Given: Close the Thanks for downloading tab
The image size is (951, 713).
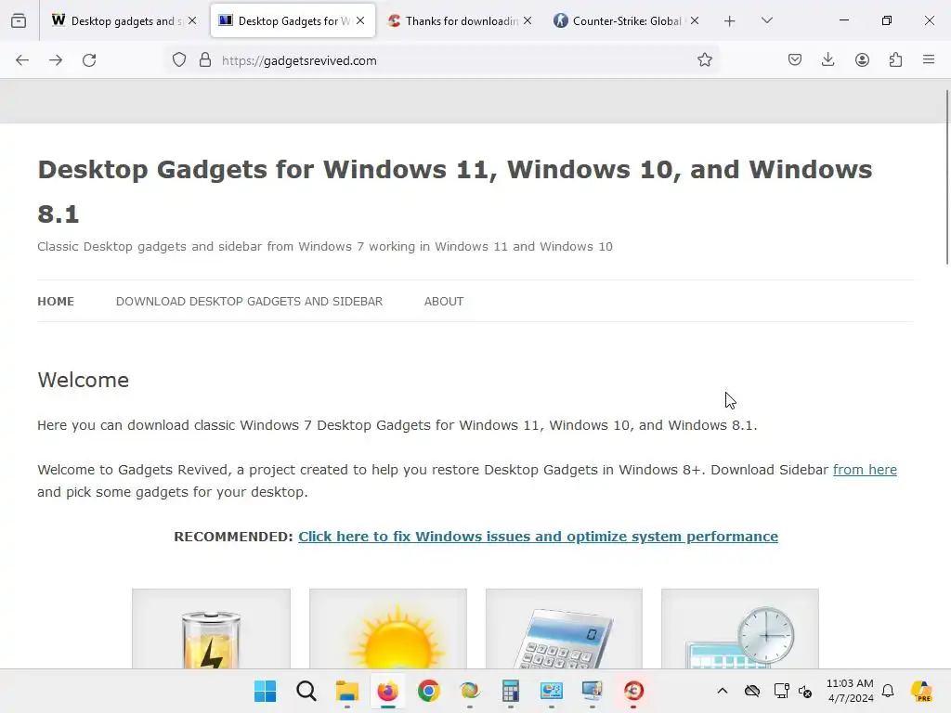Looking at the screenshot, I should point(528,20).
